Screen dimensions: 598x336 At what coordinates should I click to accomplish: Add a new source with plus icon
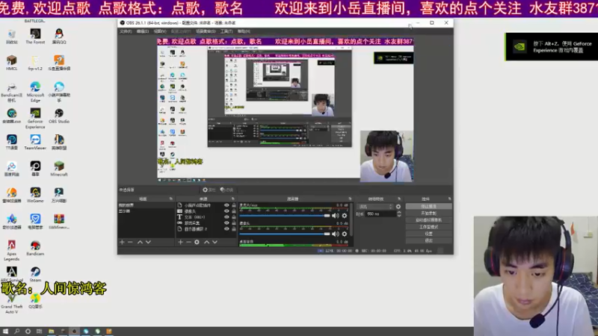(x=180, y=242)
